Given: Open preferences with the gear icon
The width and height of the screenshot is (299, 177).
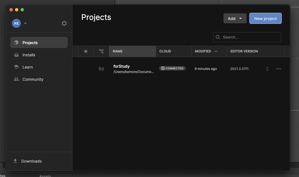Looking at the screenshot, I should [x=64, y=23].
